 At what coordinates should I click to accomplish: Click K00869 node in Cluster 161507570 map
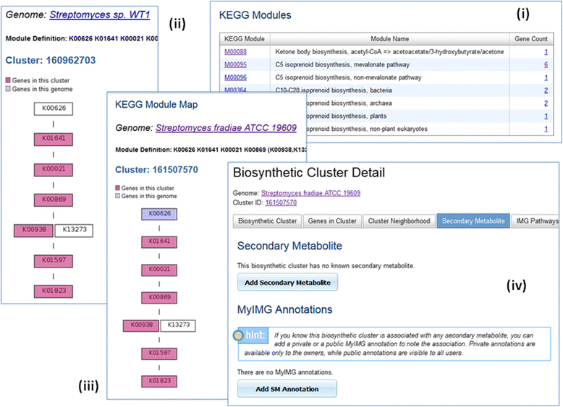tap(159, 298)
